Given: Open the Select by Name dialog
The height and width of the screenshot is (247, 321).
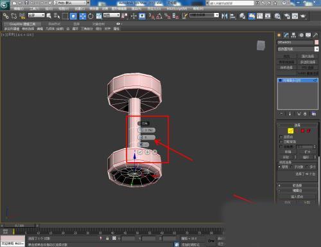Looking at the screenshot, I should coord(56,16).
